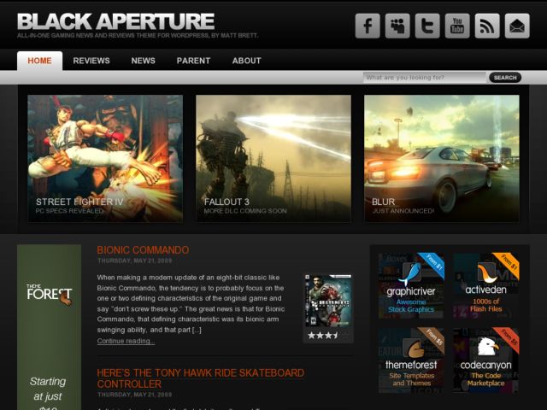Click the 'PC SPECS REVEALED' caption
This screenshot has width=547, height=410.
(69, 211)
